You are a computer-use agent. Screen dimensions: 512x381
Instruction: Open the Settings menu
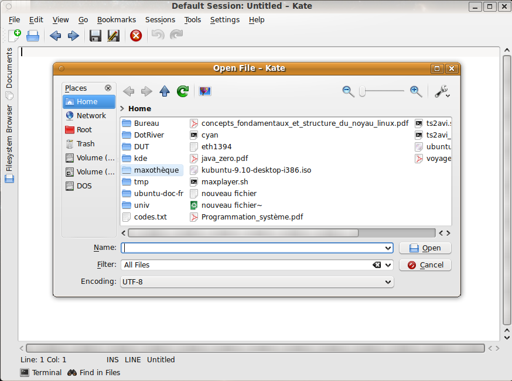click(225, 20)
